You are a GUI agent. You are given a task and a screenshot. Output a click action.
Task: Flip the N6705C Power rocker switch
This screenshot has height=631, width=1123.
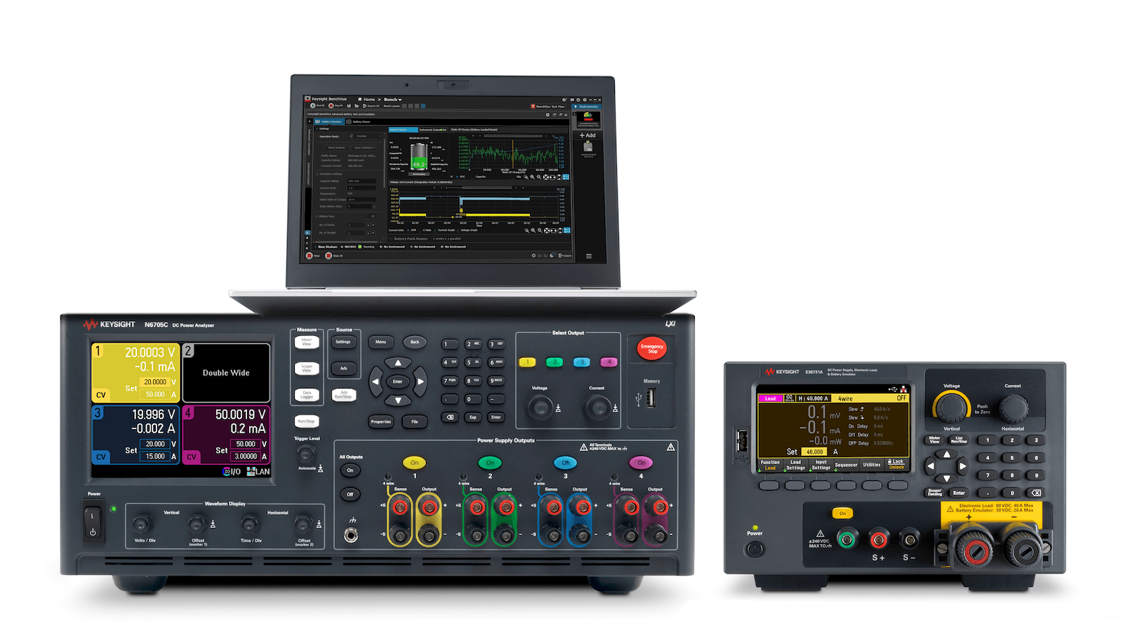click(93, 523)
